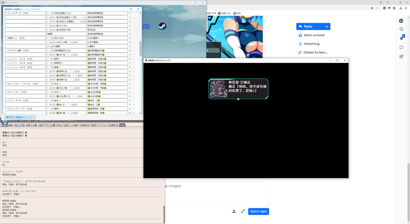
Task: Toggle the Watching thread notification
Action: (x=309, y=44)
